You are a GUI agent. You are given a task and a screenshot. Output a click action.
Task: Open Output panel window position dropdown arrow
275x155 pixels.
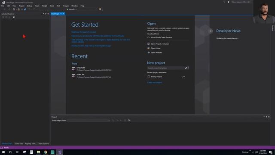[x=264, y=117]
